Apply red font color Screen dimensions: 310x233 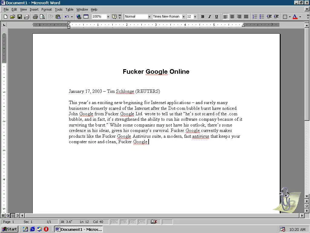point(295,17)
